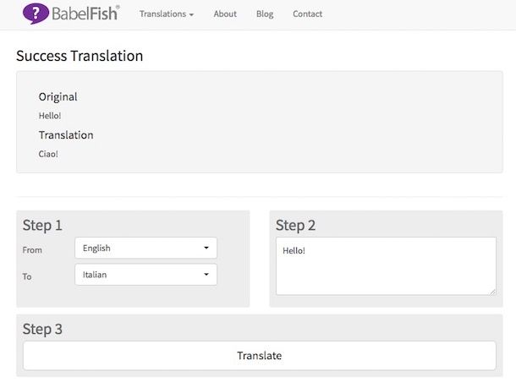Viewport: 516px width, 388px height.
Task: Open the From language dropdown showing English
Action: pyautogui.click(x=145, y=249)
